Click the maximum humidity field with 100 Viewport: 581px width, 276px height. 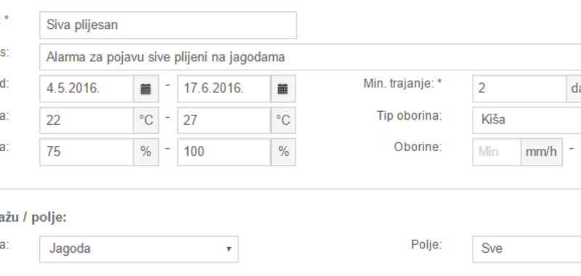tap(224, 152)
